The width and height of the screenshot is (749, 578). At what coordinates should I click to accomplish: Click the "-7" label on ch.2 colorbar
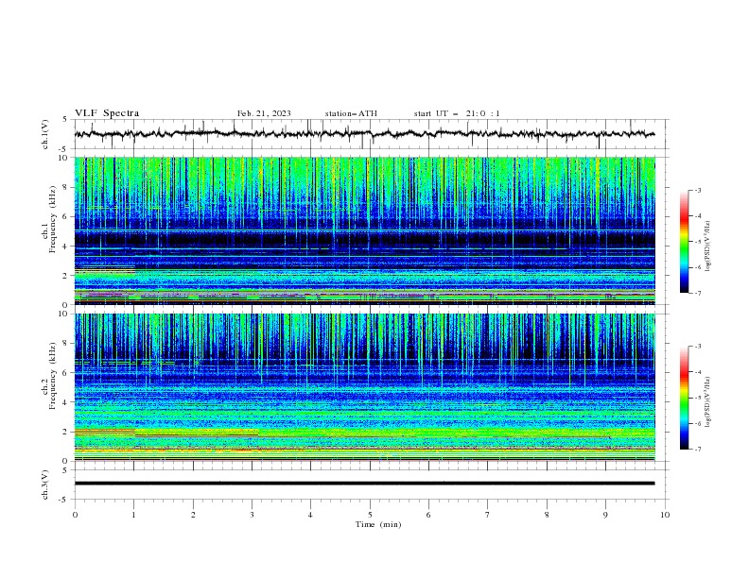click(x=697, y=449)
